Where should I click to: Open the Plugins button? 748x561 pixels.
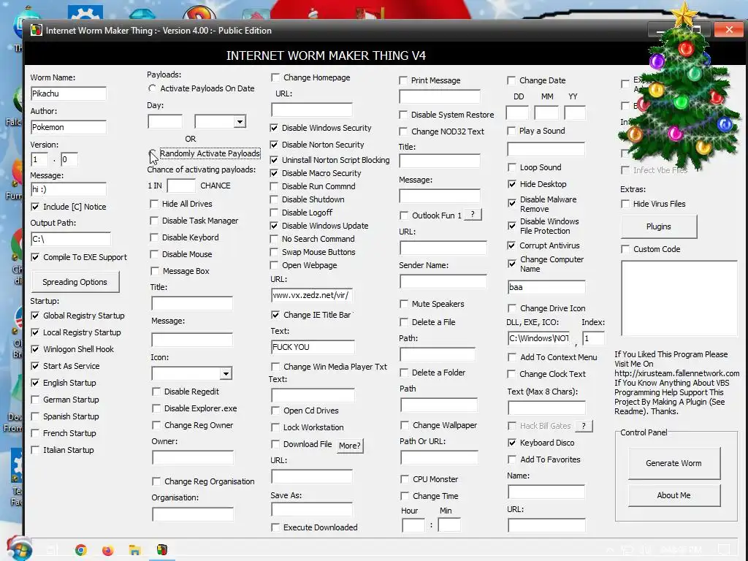pos(659,226)
